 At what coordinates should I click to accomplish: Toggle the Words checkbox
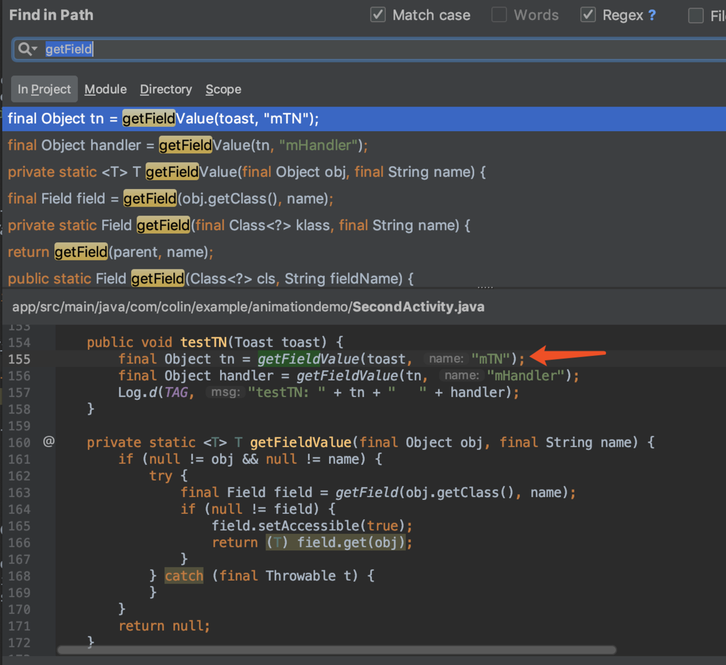[499, 15]
